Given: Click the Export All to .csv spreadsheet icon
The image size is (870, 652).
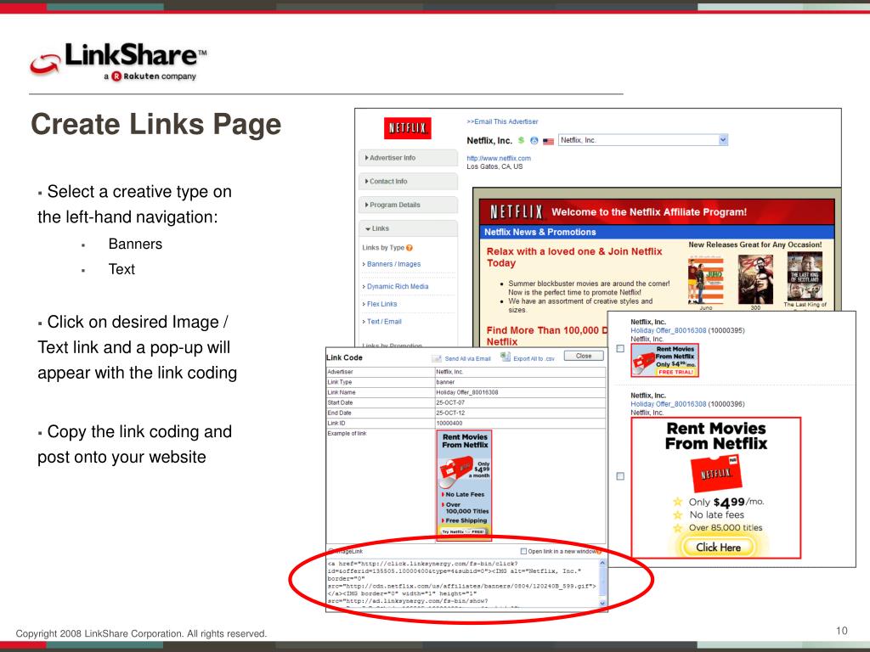Looking at the screenshot, I should [x=506, y=357].
